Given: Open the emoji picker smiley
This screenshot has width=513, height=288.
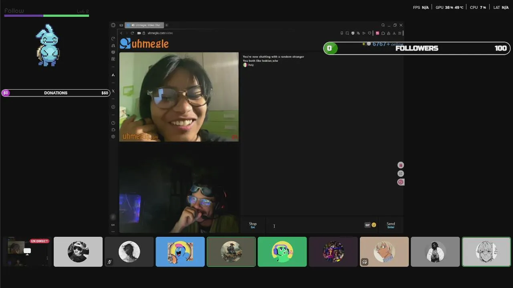Looking at the screenshot, I should [374, 225].
